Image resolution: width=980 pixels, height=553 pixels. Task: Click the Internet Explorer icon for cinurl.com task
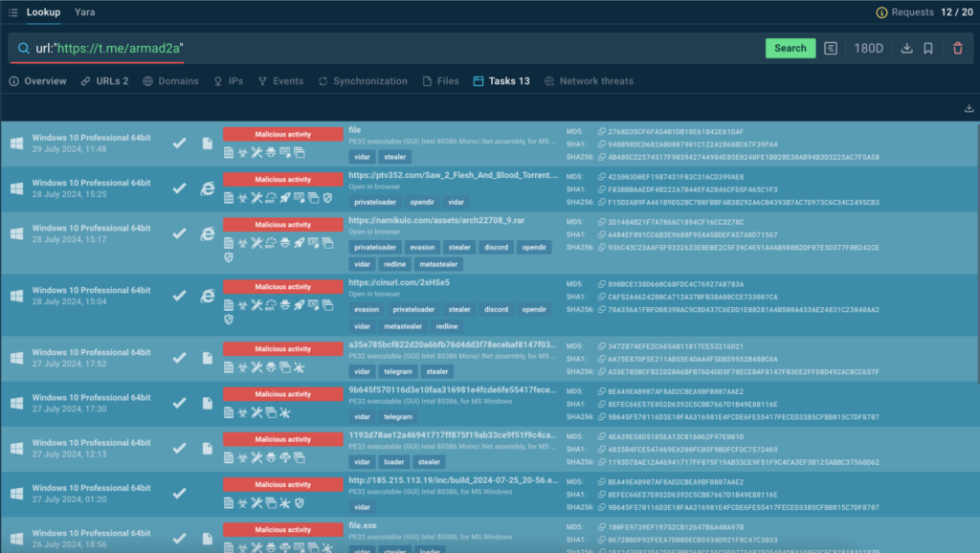207,296
